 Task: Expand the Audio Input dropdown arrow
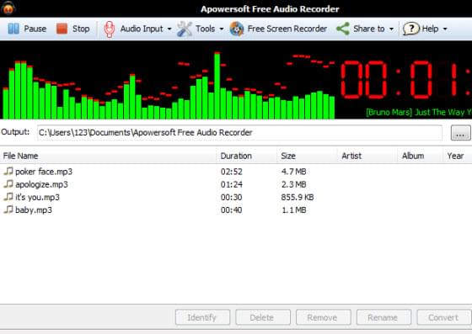(x=169, y=29)
